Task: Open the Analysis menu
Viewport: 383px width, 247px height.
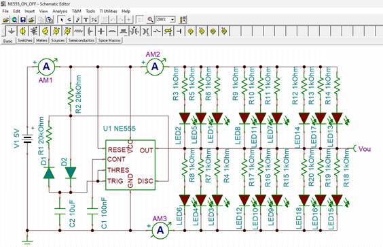Action: pos(60,11)
